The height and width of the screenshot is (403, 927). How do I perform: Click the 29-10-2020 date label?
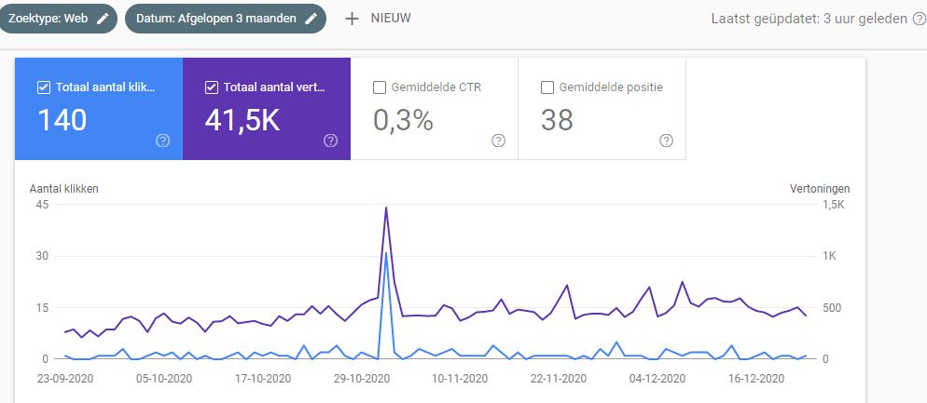[x=364, y=378]
